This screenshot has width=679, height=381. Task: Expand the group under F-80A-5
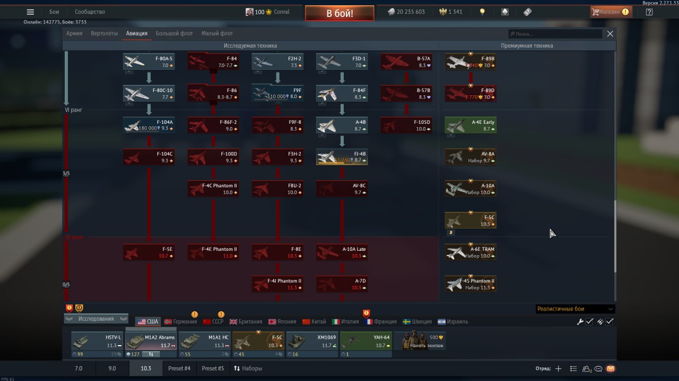pyautogui.click(x=129, y=71)
